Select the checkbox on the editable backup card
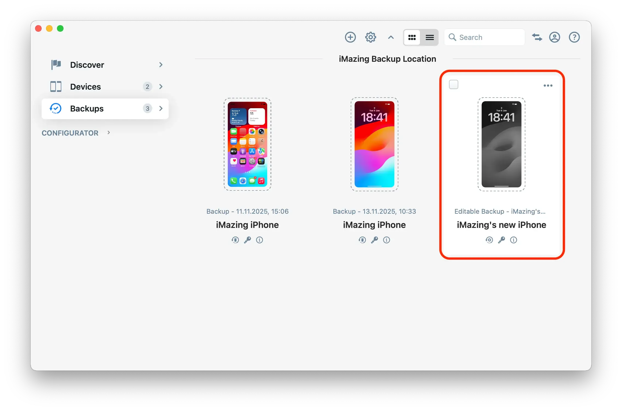Screen dimensions: 622x411 [453, 84]
